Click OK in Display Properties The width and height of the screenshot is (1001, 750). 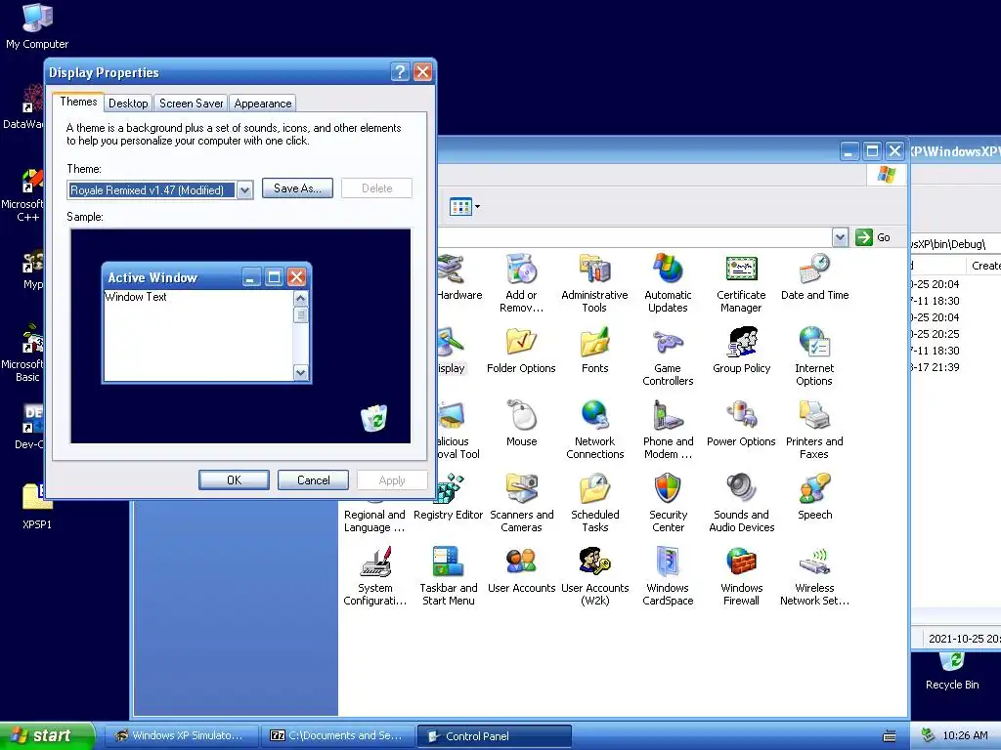(x=234, y=480)
